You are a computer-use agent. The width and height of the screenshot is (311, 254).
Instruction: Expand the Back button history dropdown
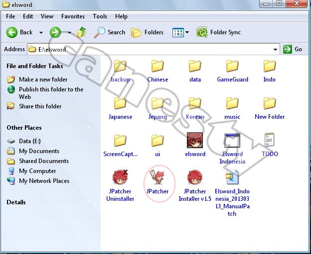pos(41,33)
